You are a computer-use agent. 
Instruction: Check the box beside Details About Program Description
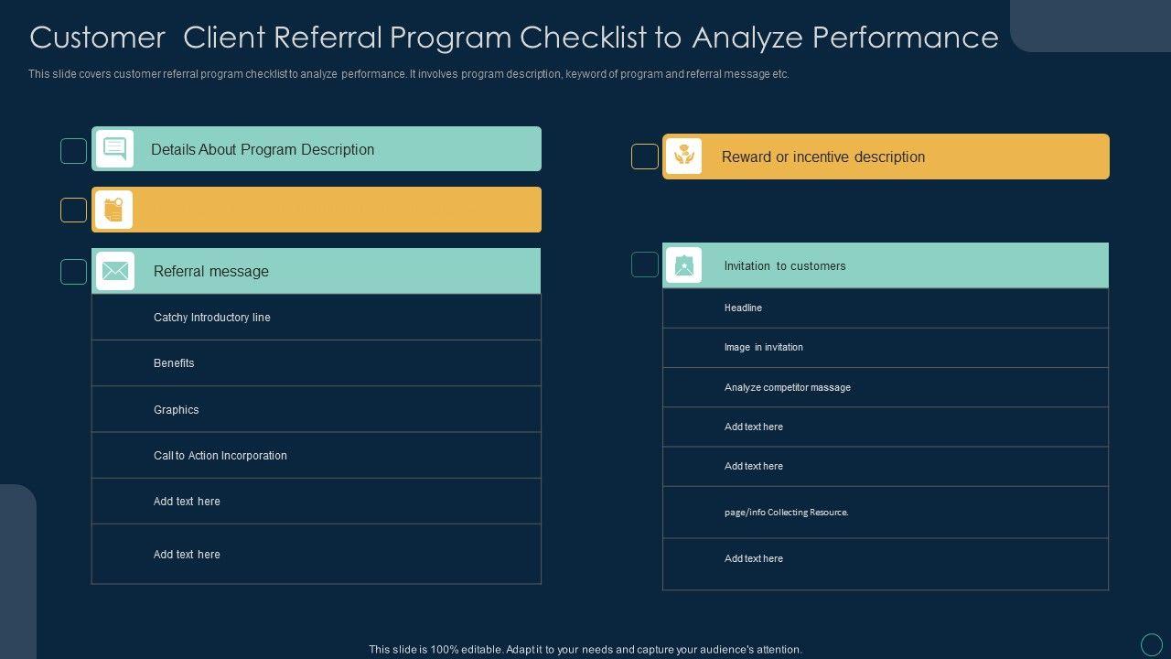74,151
